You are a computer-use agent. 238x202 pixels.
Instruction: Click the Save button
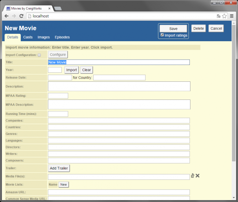pos(173,28)
